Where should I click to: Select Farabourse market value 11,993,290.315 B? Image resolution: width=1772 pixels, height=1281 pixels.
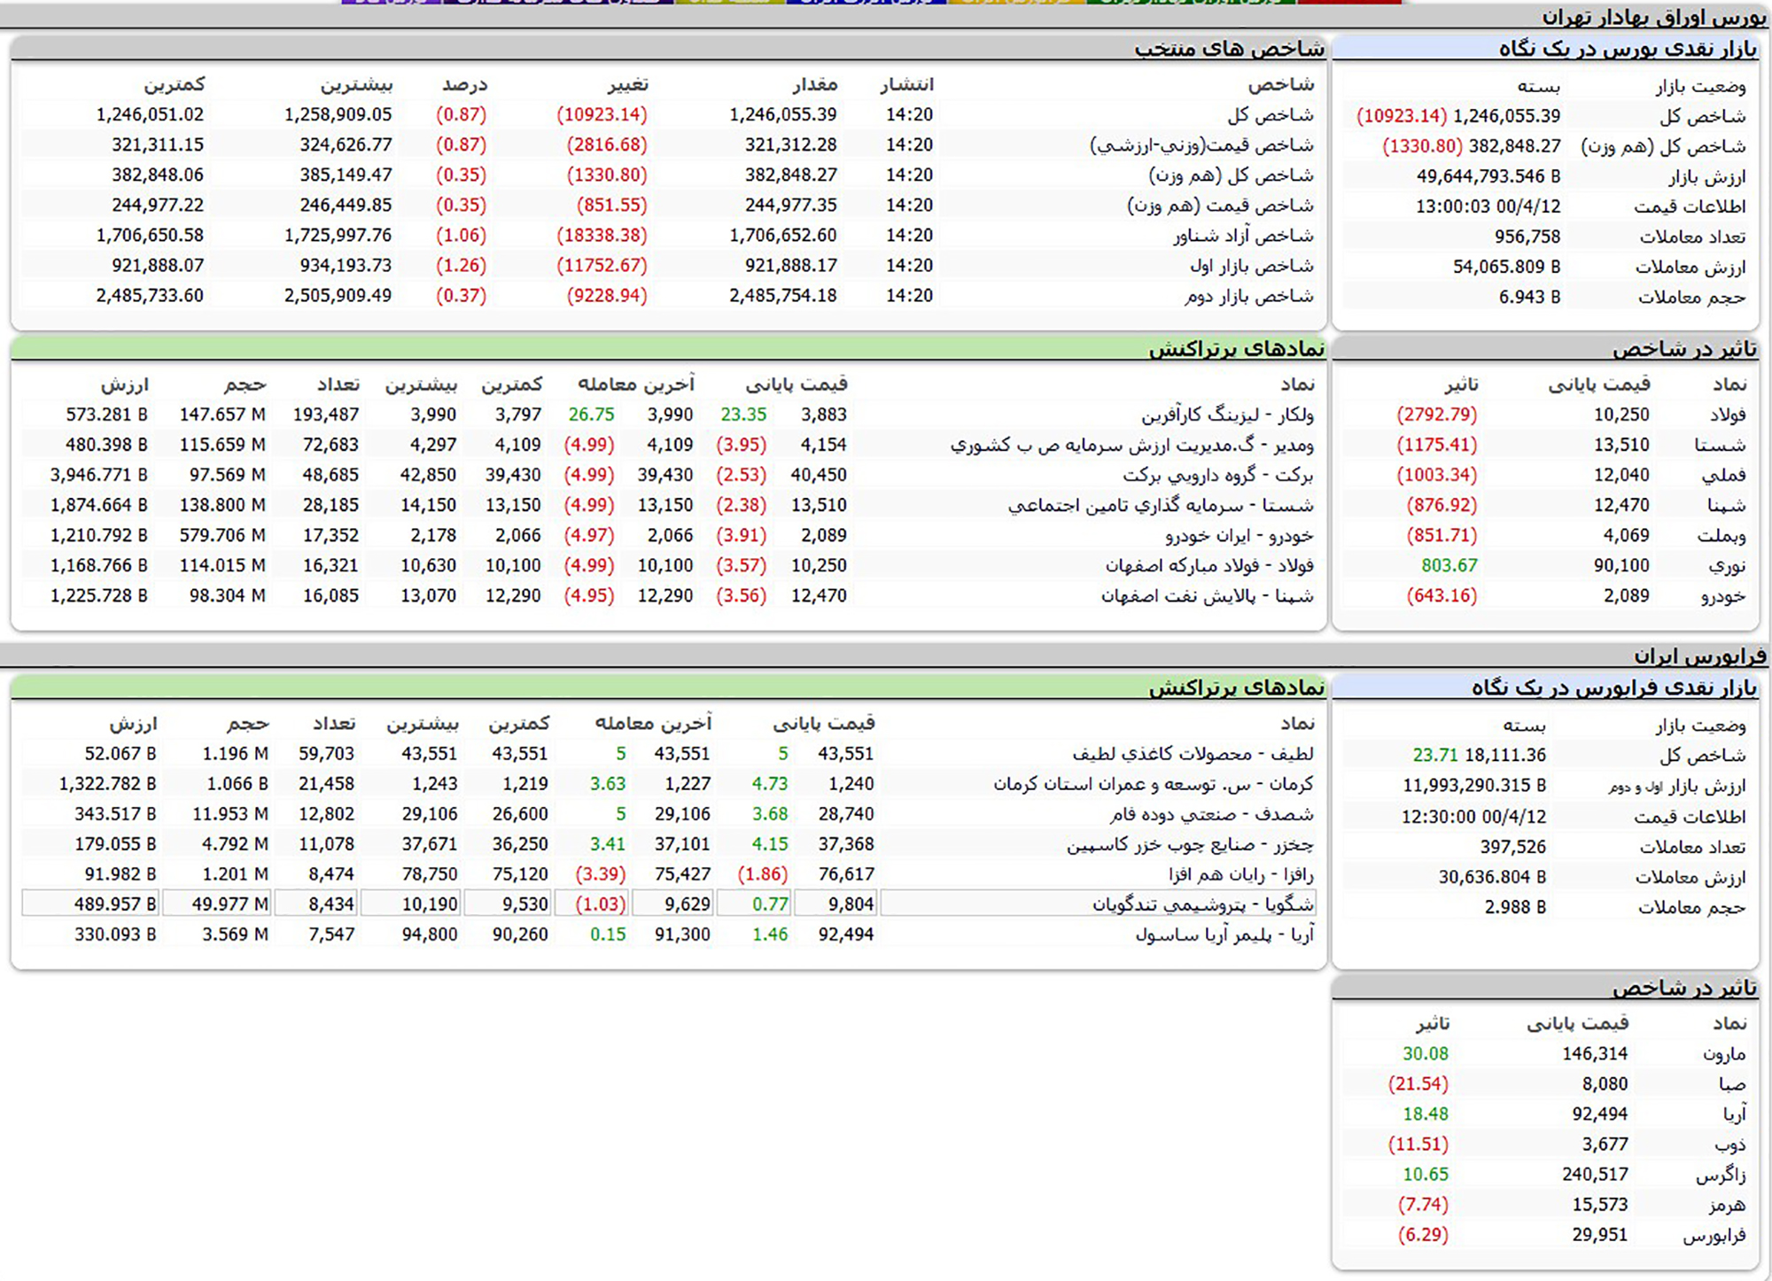click(x=1475, y=785)
